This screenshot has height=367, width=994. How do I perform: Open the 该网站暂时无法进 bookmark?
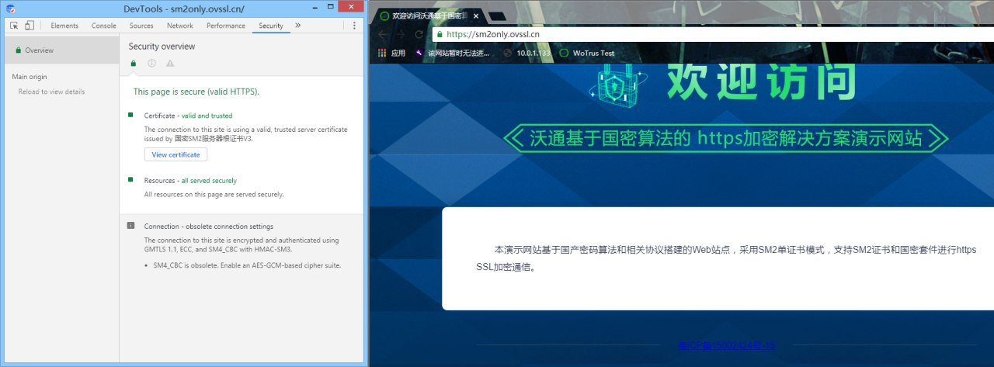point(453,53)
